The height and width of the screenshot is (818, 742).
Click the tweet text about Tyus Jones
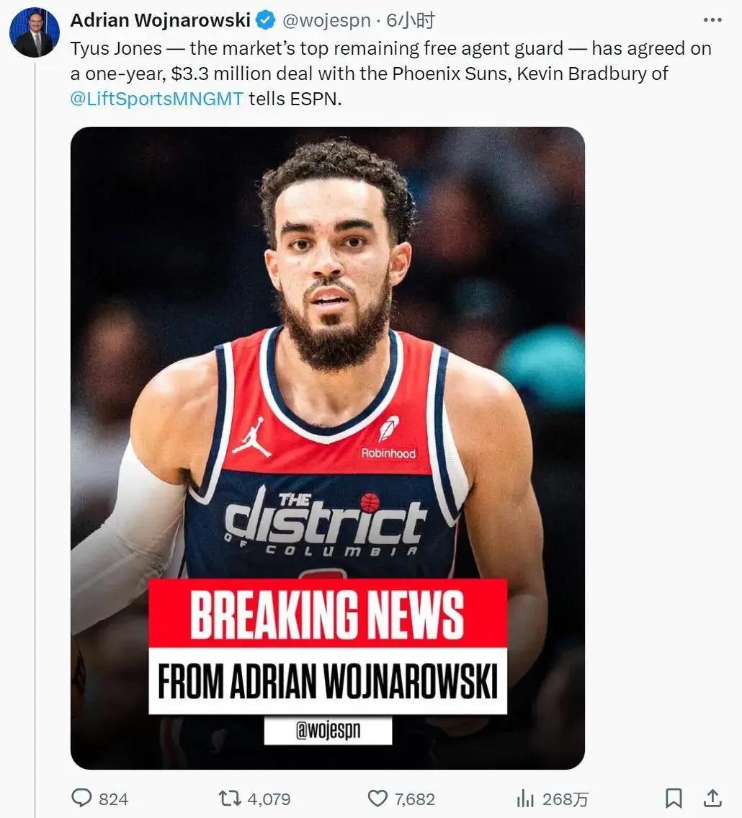390,74
